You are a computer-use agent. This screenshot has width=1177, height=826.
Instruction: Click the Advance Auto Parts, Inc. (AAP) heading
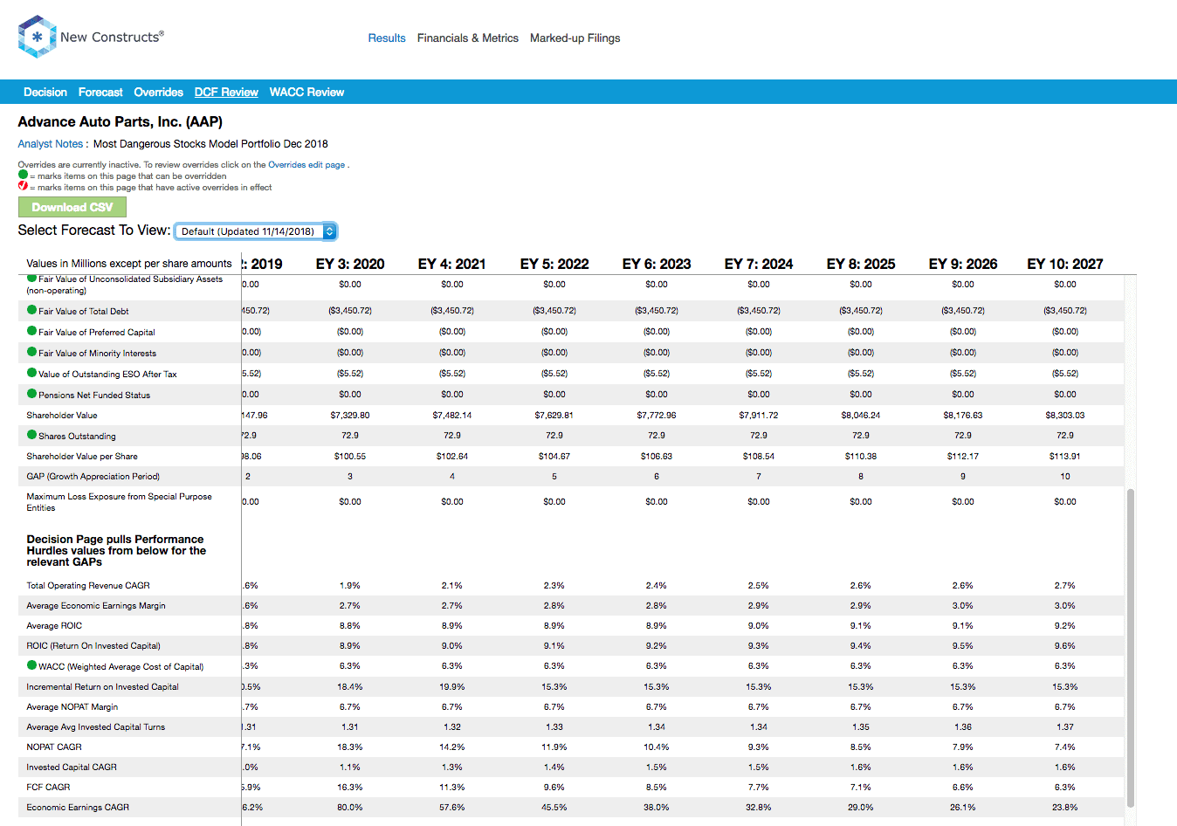coord(120,121)
